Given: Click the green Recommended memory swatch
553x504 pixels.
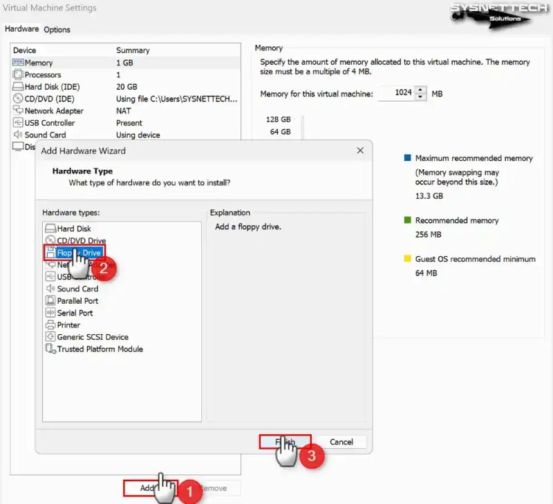Looking at the screenshot, I should [407, 220].
